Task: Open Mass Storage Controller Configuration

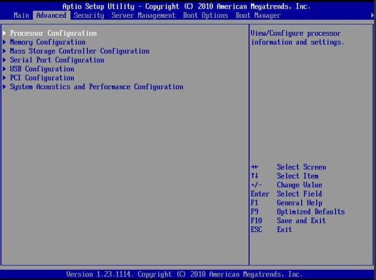Action: tap(79, 51)
